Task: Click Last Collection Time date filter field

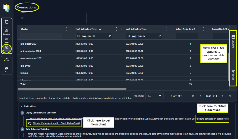Action: point(144,36)
